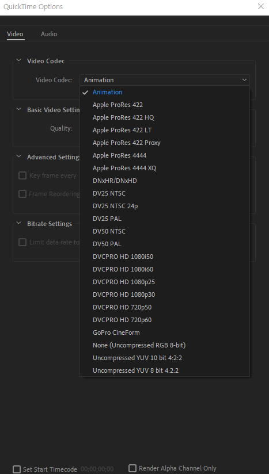
Task: Select Apple ProRes 422 Proxy
Action: pos(165,143)
